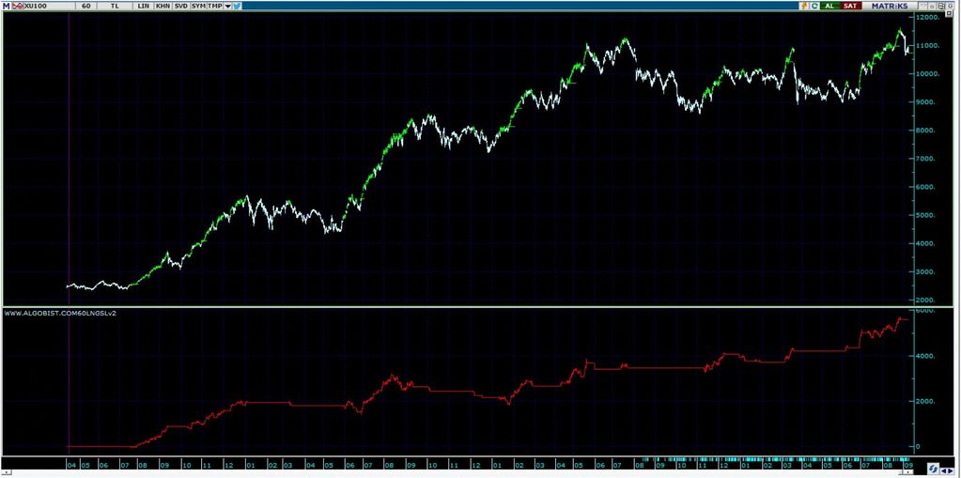Click the Matriks M logo icon
This screenshot has width=961, height=478.
pos(7,7)
